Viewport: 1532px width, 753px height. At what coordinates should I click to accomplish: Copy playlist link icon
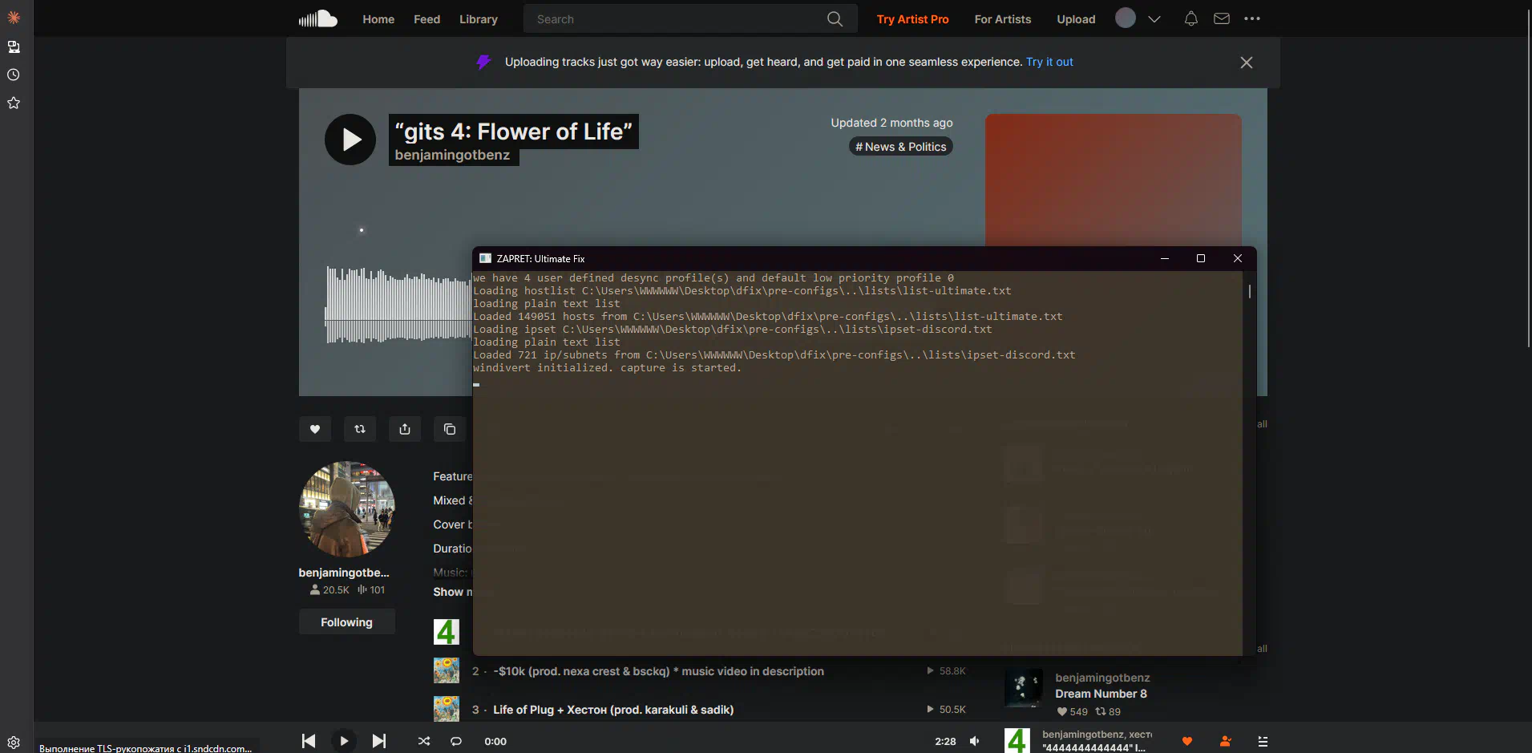tap(450, 429)
